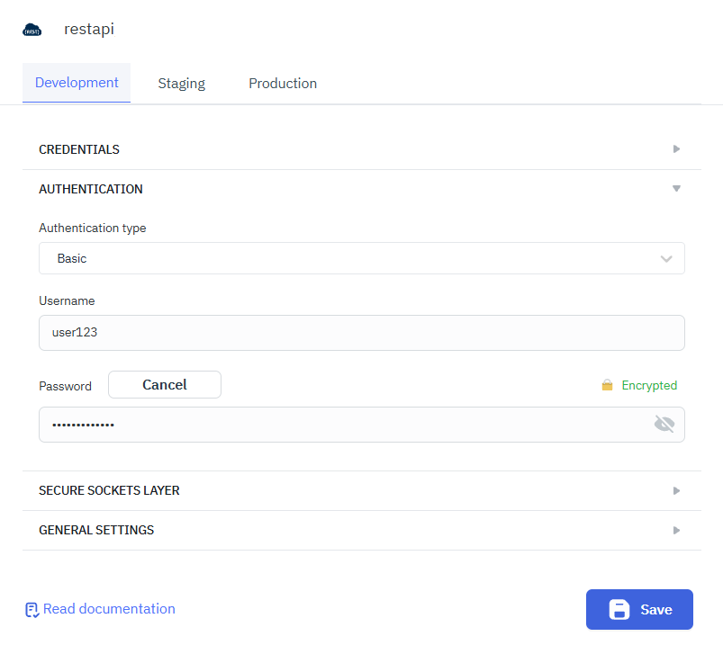
Task: Click the AUTHENTICATION section header text
Action: pyautogui.click(x=90, y=189)
